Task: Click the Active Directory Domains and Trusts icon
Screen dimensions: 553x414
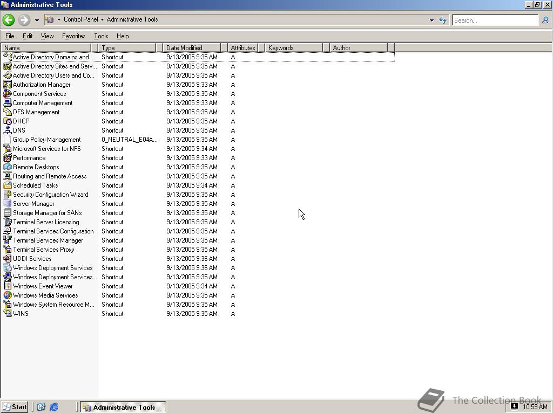Action: 8,57
